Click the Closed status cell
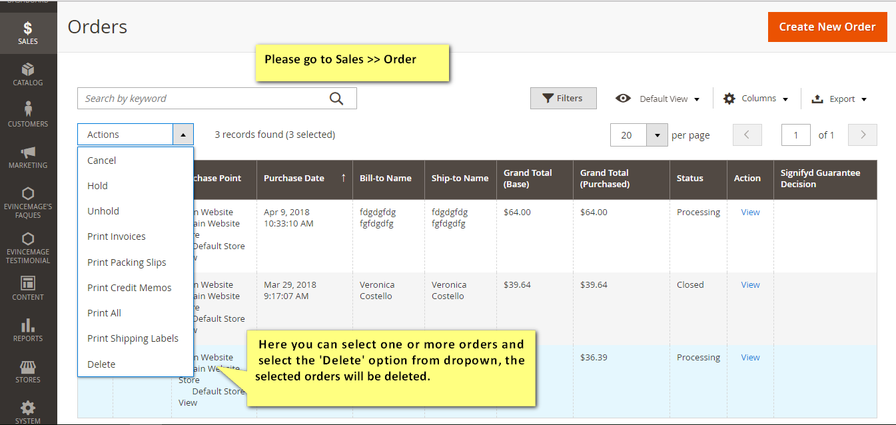Screen dimensions: 896x425 [690, 285]
